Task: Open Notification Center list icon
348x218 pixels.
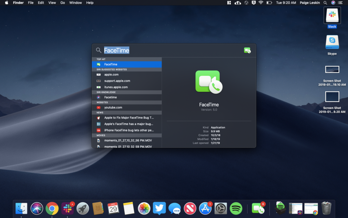Action: tap(340, 3)
